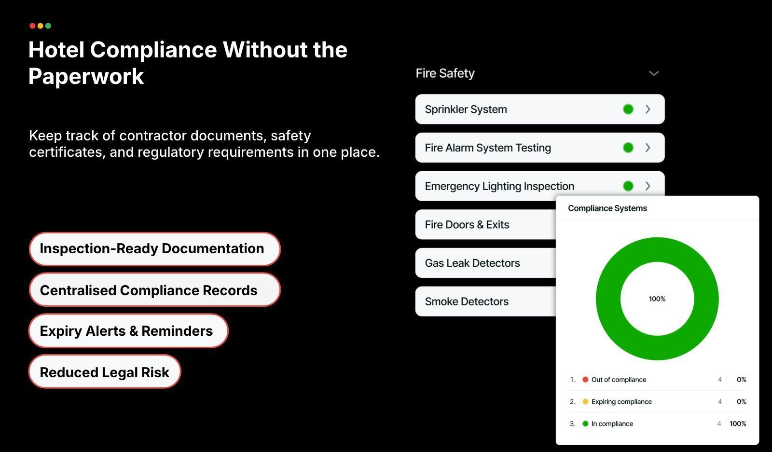Screen dimensions: 772x452
Task: Open the Fire Doors & Exits item
Action: tap(485, 225)
